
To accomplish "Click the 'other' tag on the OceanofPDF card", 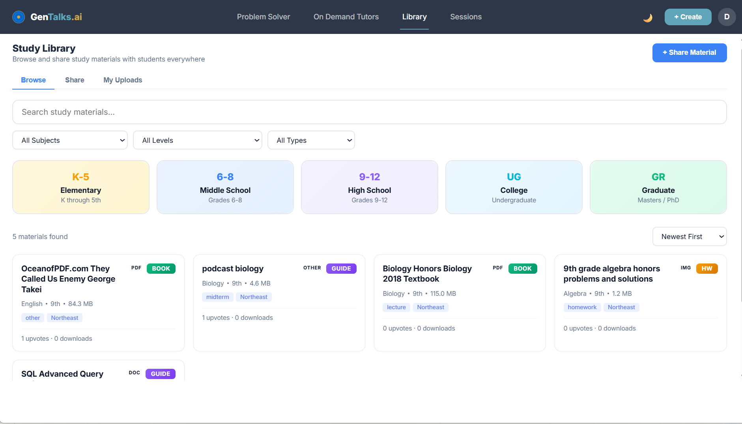I will click(x=33, y=318).
